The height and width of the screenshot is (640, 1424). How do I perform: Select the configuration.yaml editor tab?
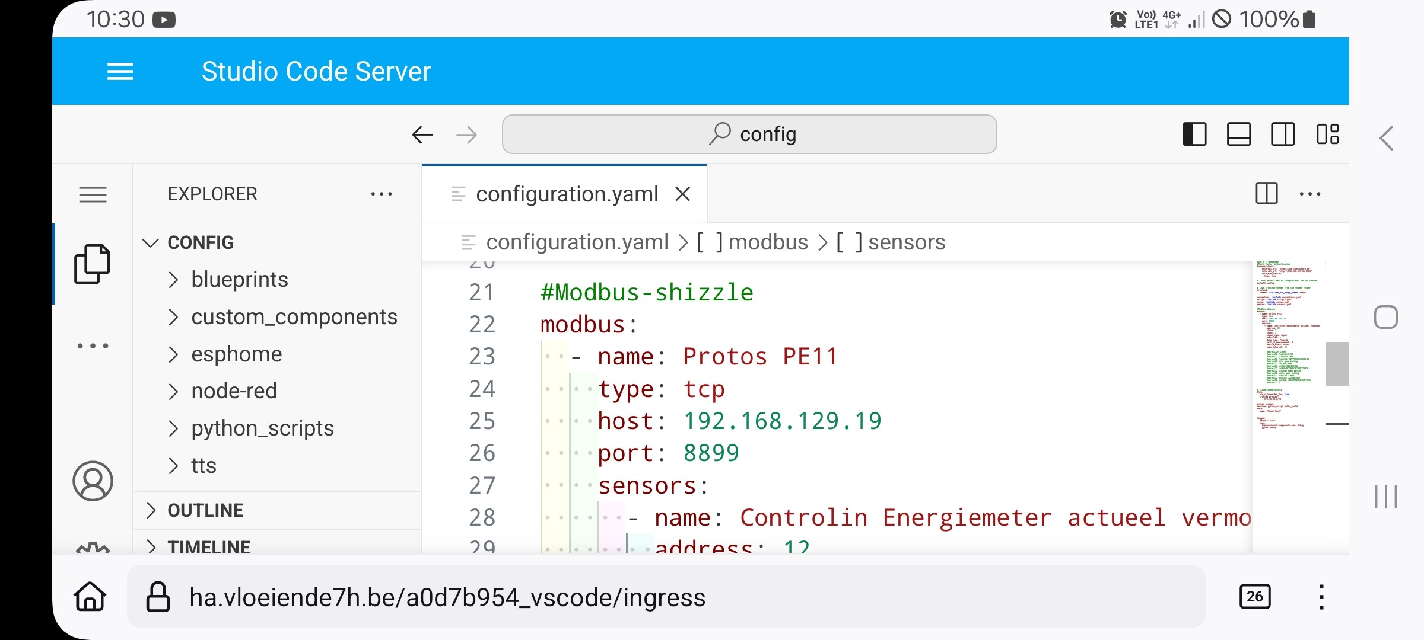[x=567, y=194]
